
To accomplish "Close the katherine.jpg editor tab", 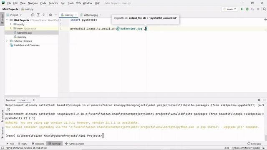I will (101, 15).
